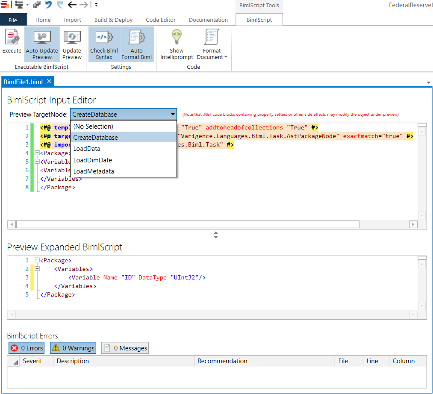Image resolution: width=433 pixels, height=394 pixels.
Task: Click the panel splitter resize arrows
Action: tap(216, 235)
